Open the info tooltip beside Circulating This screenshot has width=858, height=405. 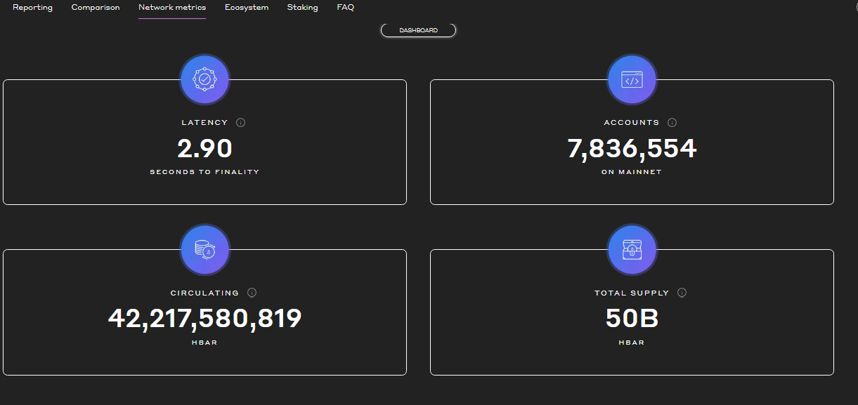(x=252, y=293)
